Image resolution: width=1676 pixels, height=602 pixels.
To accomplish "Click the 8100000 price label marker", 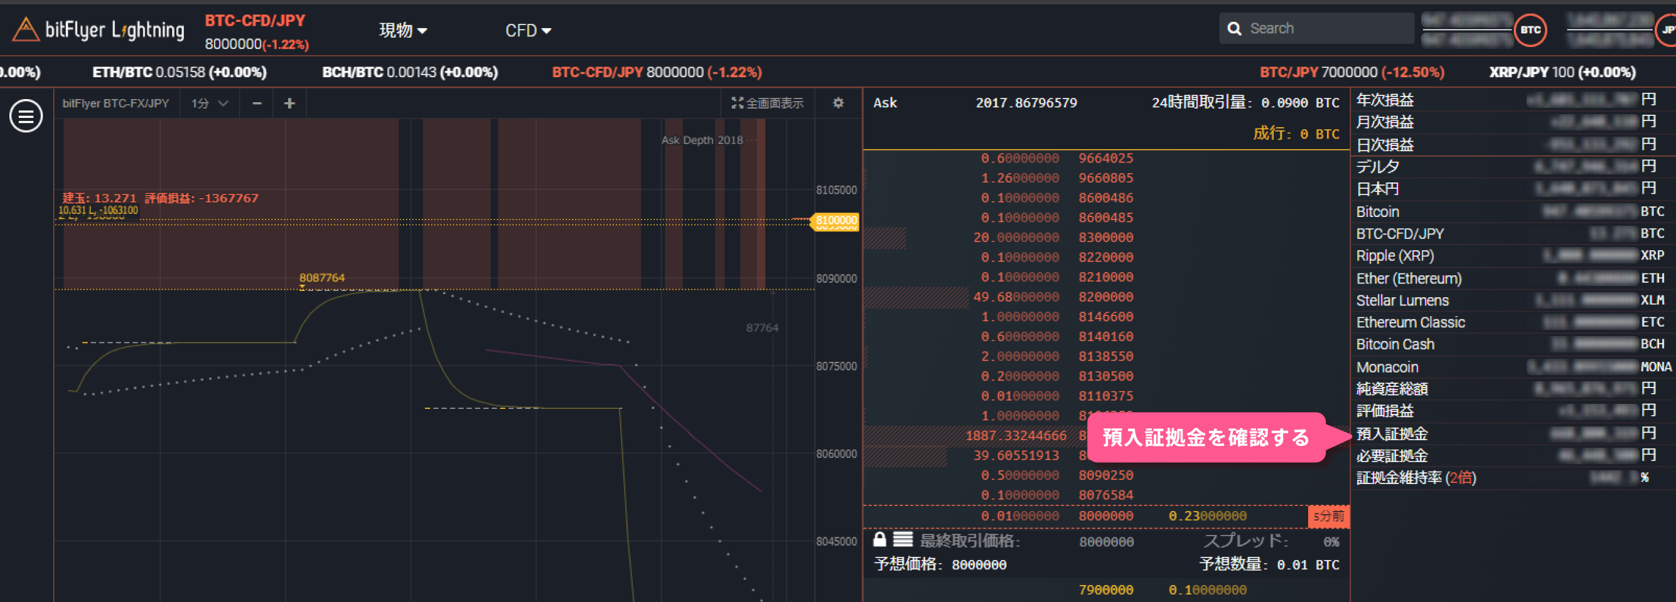I will click(835, 221).
